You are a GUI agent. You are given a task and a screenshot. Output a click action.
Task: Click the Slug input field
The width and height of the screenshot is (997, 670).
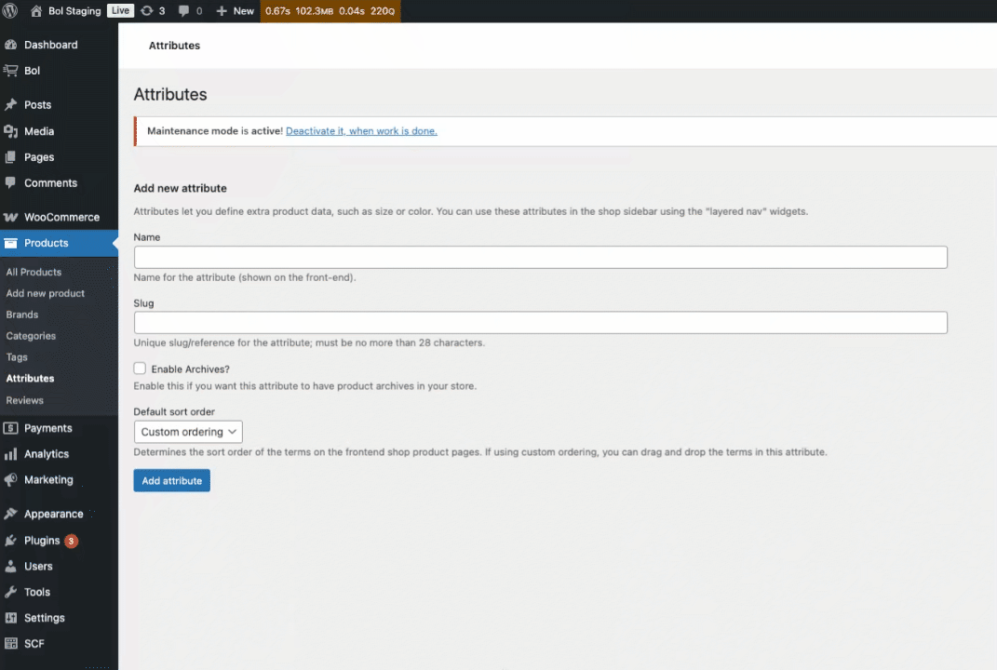[541, 322]
